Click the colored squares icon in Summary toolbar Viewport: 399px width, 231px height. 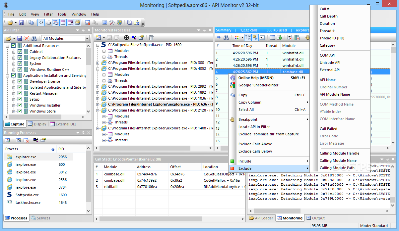point(236,37)
